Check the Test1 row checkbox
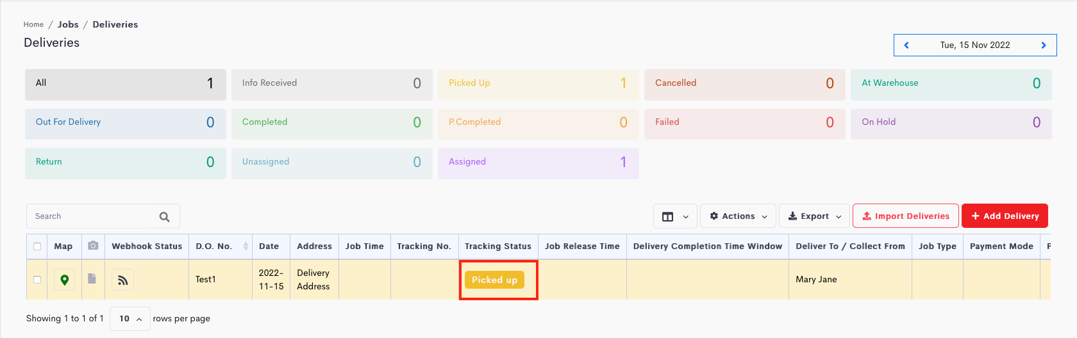 [x=37, y=280]
